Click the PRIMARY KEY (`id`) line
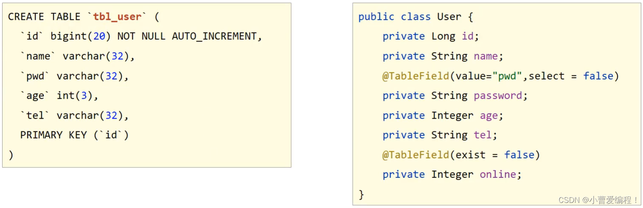Viewport: 643px width, 208px height. (x=74, y=135)
